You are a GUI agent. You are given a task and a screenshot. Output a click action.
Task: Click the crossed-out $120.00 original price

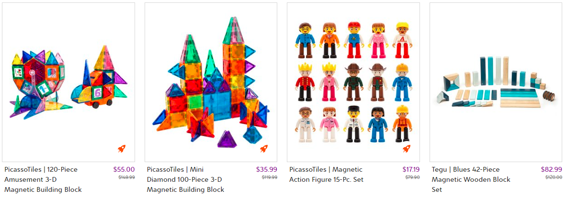point(554,177)
